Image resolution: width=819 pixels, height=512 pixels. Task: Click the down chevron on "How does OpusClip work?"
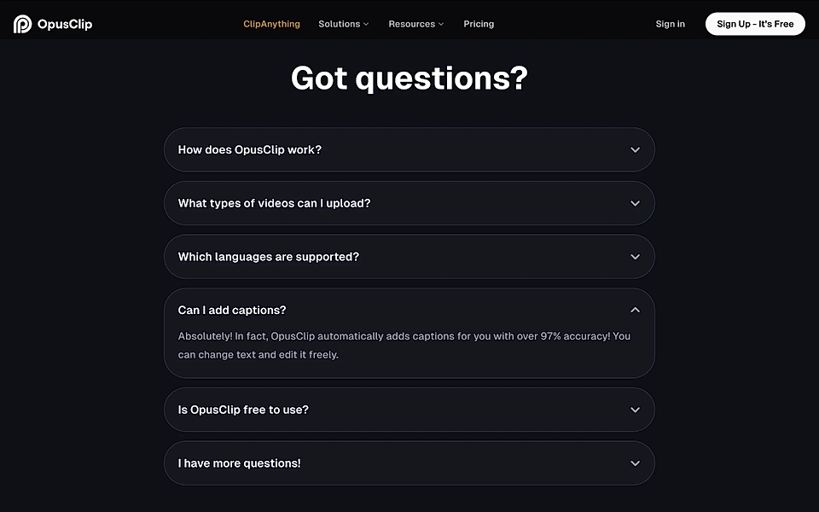635,149
